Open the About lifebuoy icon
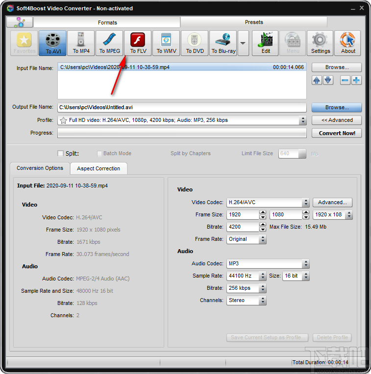This screenshot has height=374, width=371. pyautogui.click(x=347, y=43)
